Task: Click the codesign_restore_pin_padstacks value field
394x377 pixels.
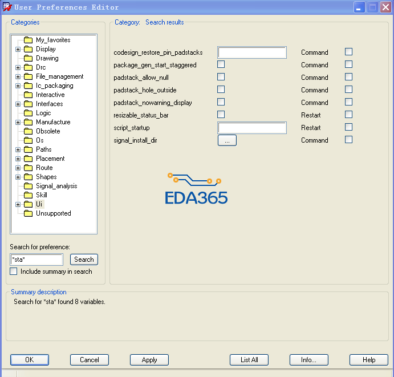Action: click(252, 52)
